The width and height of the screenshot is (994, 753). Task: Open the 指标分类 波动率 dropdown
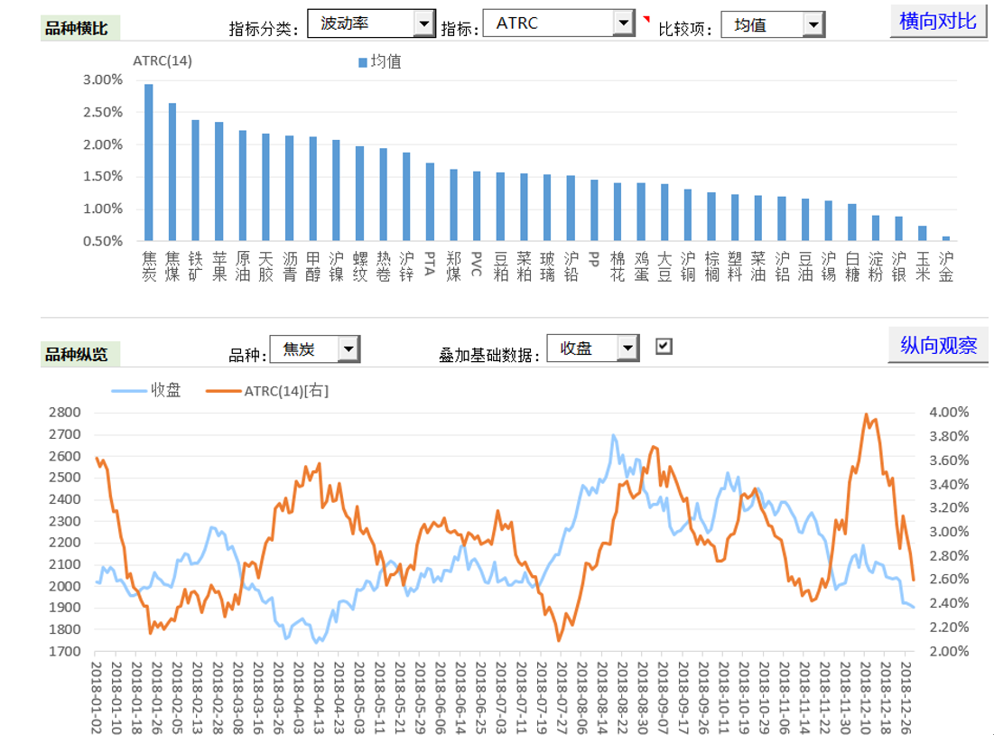coord(423,23)
